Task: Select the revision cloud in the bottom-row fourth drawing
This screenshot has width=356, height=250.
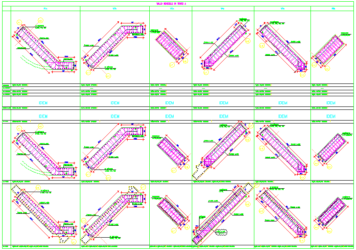Action: point(222,232)
